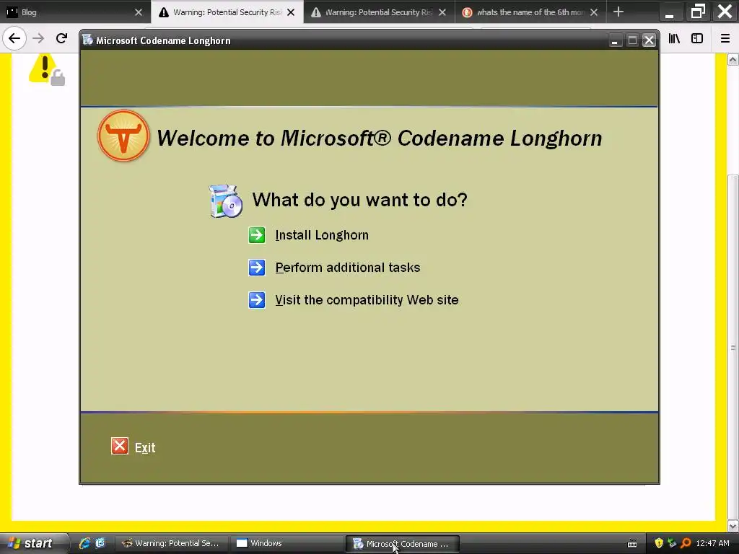Image resolution: width=739 pixels, height=554 pixels.
Task: Open Install Longhorn option
Action: 322,235
